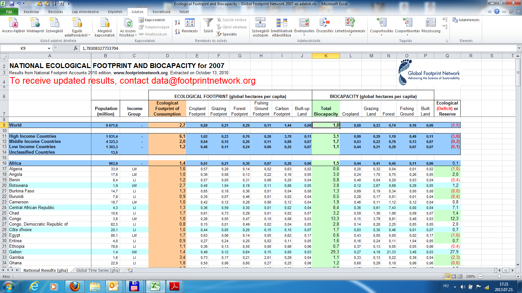Viewport: 522px width, 293px height.
Task: Expand the formula bar
Action: (x=519, y=48)
